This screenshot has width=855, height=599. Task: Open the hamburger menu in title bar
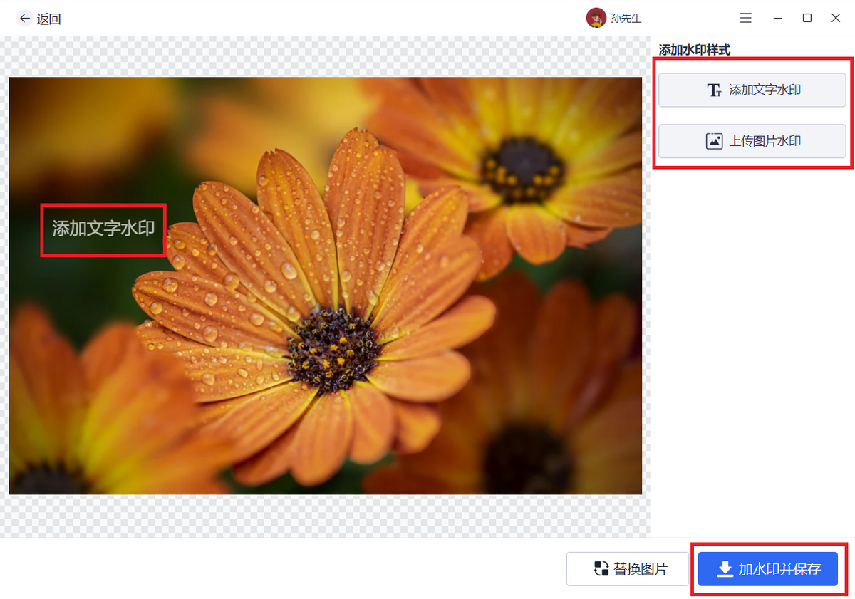(x=745, y=19)
